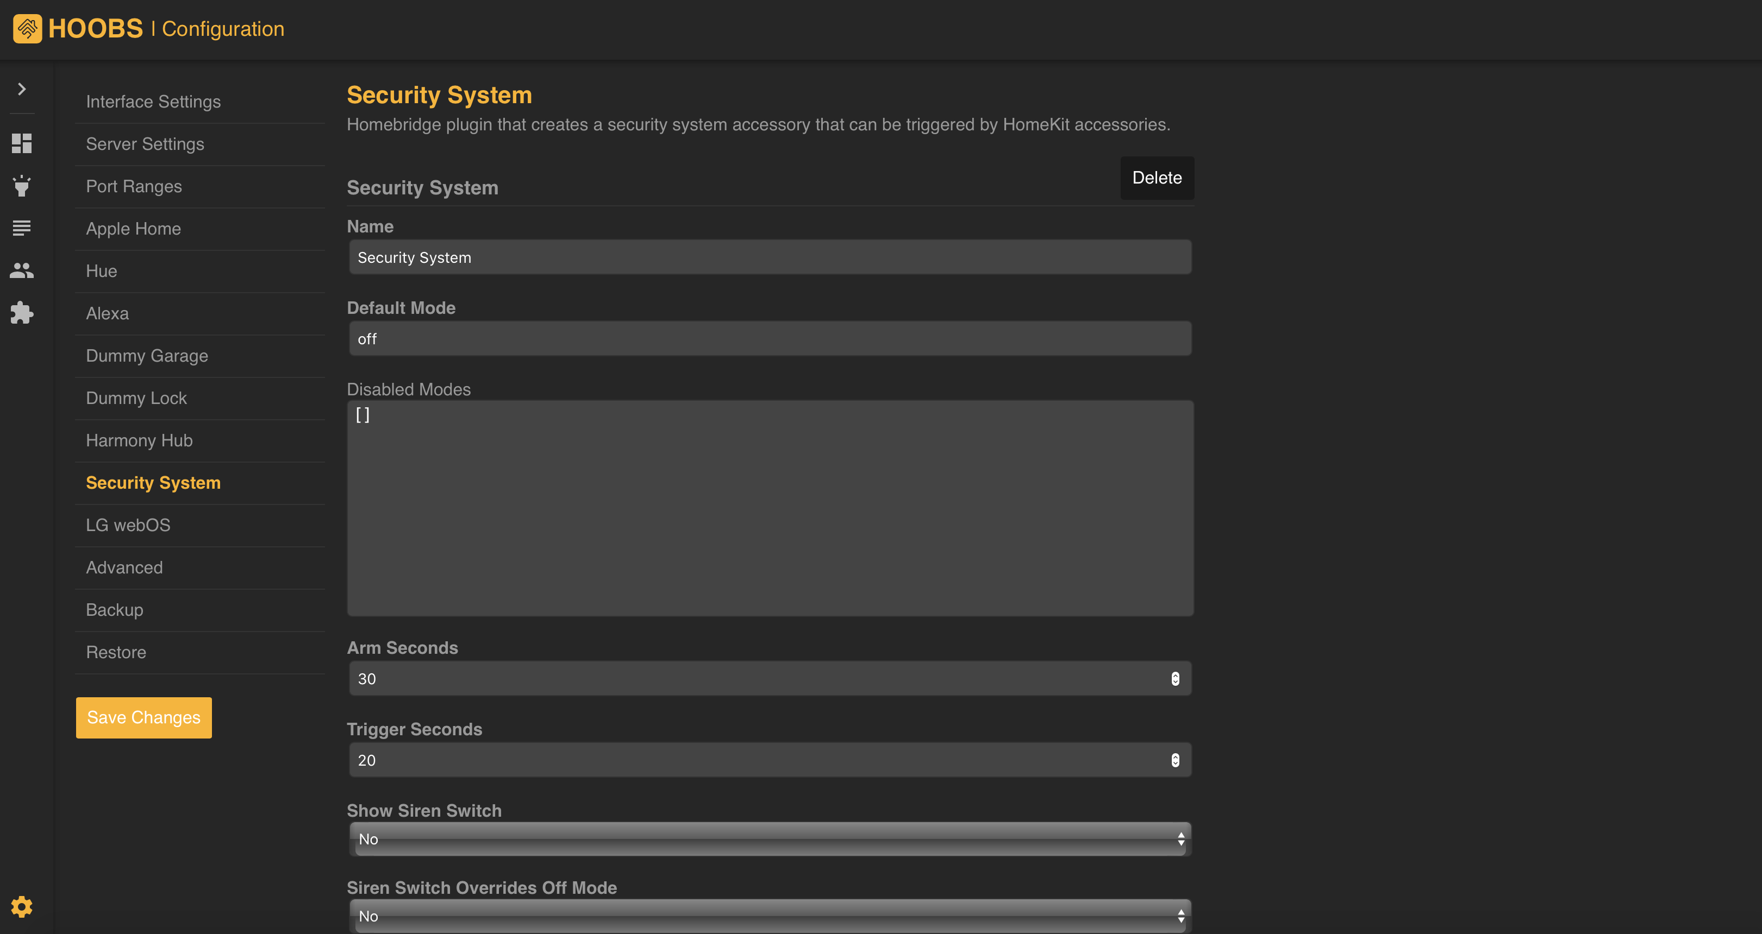Screen dimensions: 1762x934
Task: Click the Name input field
Action: [769, 257]
